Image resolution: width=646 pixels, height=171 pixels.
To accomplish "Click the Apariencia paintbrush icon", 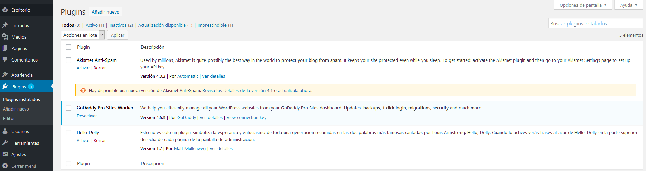I will (x=5, y=75).
